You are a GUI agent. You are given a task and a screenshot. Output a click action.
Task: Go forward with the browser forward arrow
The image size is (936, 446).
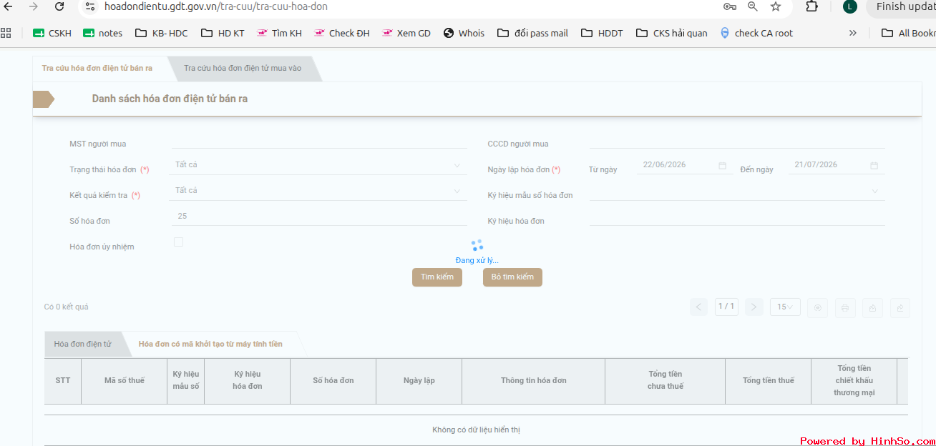(x=33, y=6)
